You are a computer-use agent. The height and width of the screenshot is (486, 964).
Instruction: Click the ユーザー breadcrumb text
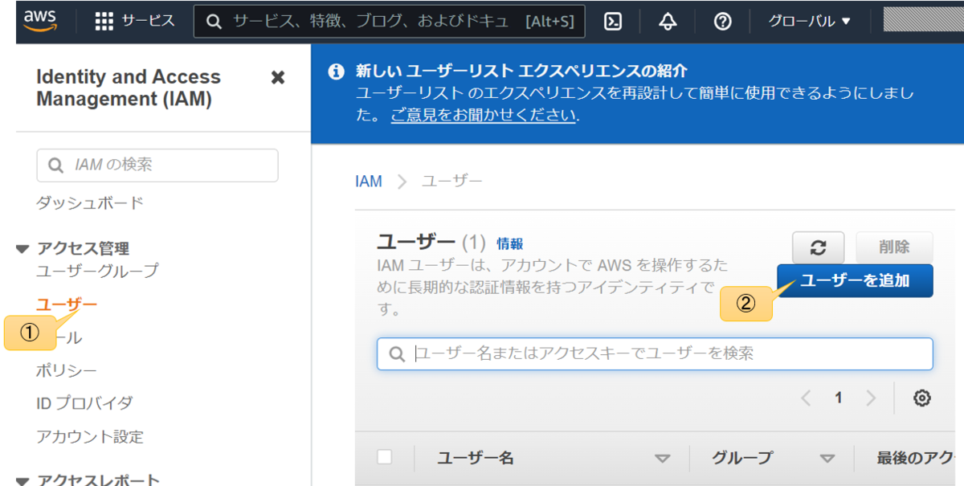coord(452,181)
